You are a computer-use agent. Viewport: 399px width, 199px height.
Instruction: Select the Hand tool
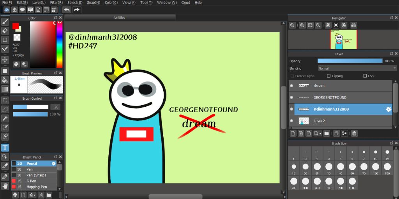[x=5, y=185]
